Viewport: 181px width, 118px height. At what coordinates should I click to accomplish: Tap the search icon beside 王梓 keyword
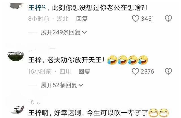click(x=44, y=7)
